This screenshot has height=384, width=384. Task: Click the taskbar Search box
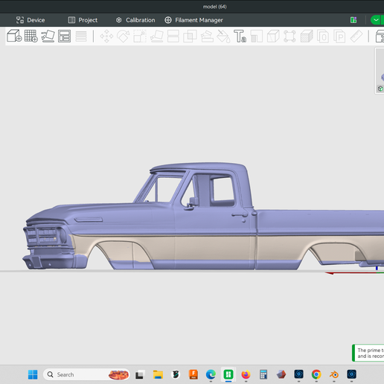tap(86, 374)
